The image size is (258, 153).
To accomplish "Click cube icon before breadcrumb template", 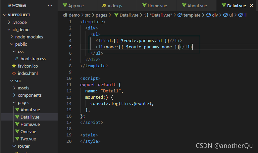I will coord(180,15).
